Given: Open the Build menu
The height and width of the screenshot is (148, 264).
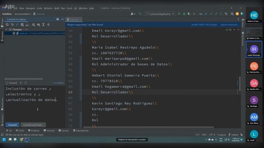Looking at the screenshot, I should [x=57, y=8].
